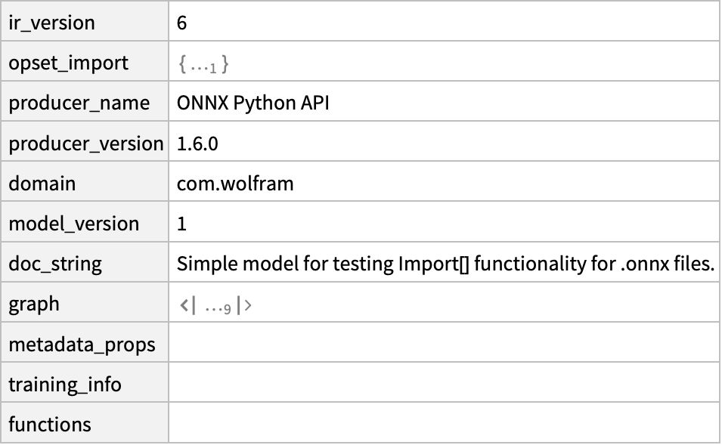Viewport: 722px width, 445px height.
Task: Select the training_info key label
Action: point(65,385)
